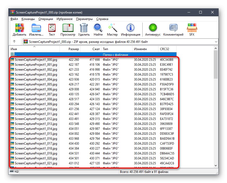
Task: Open the Комментарий archive comment icon
Action: (x=173, y=28)
